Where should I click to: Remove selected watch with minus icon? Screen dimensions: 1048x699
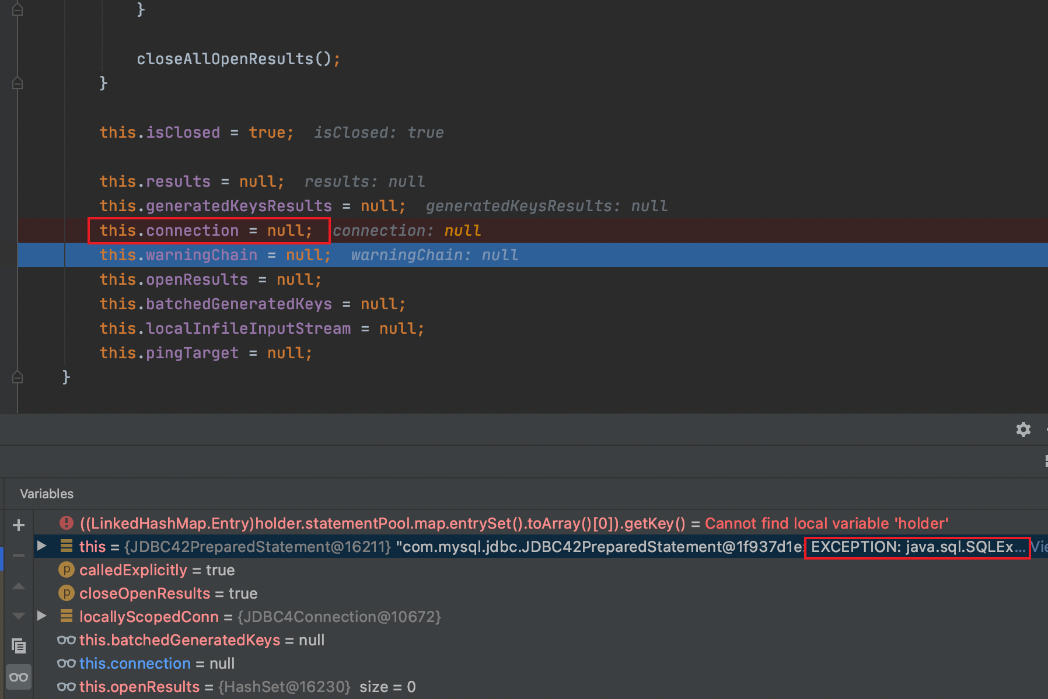pos(19,555)
